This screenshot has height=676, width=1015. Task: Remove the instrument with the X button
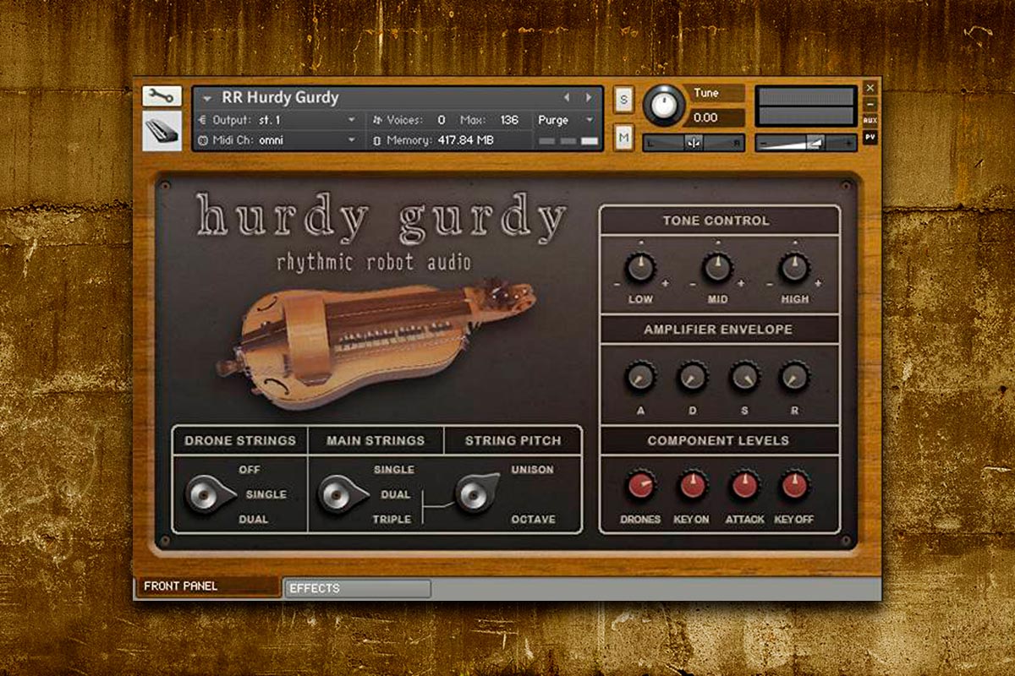coord(870,88)
